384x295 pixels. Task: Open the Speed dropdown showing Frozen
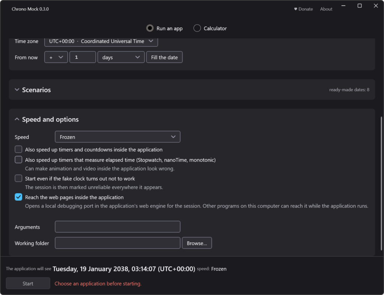(117, 137)
